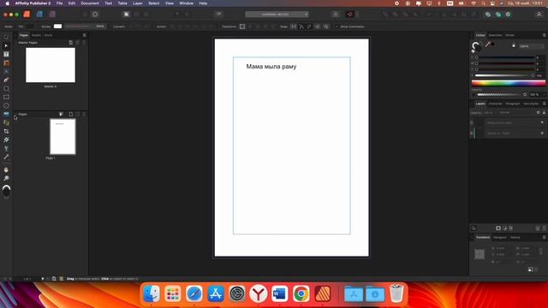Switch to the Swatches tab
This screenshot has height=308, width=548.
[x=495, y=35]
